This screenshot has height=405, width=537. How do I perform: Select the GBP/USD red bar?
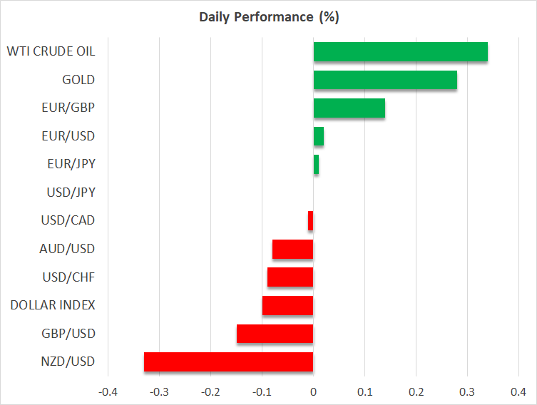point(275,334)
